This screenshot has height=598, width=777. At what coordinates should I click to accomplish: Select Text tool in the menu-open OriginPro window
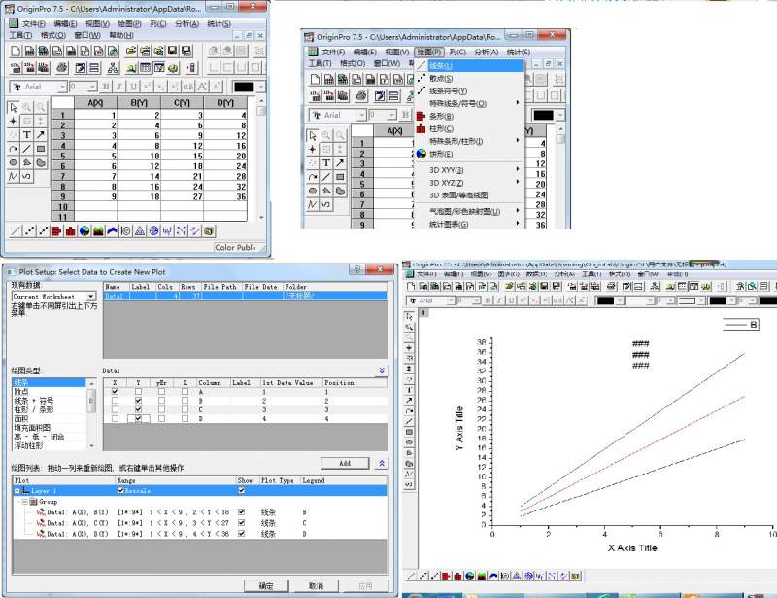point(326,162)
